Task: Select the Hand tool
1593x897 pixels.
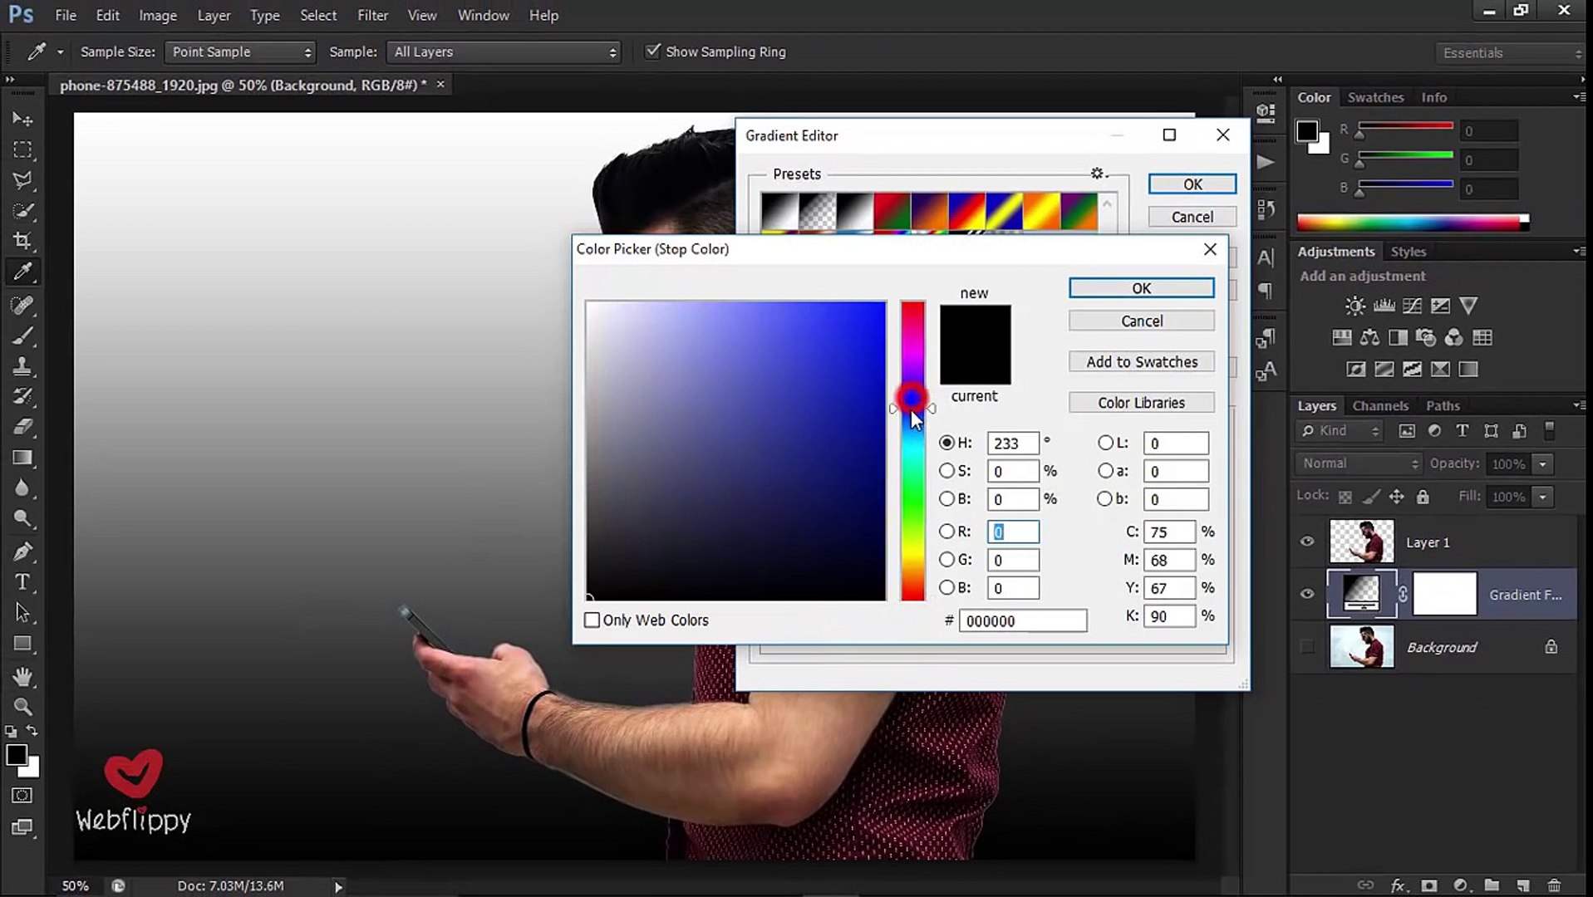Action: 22,676
